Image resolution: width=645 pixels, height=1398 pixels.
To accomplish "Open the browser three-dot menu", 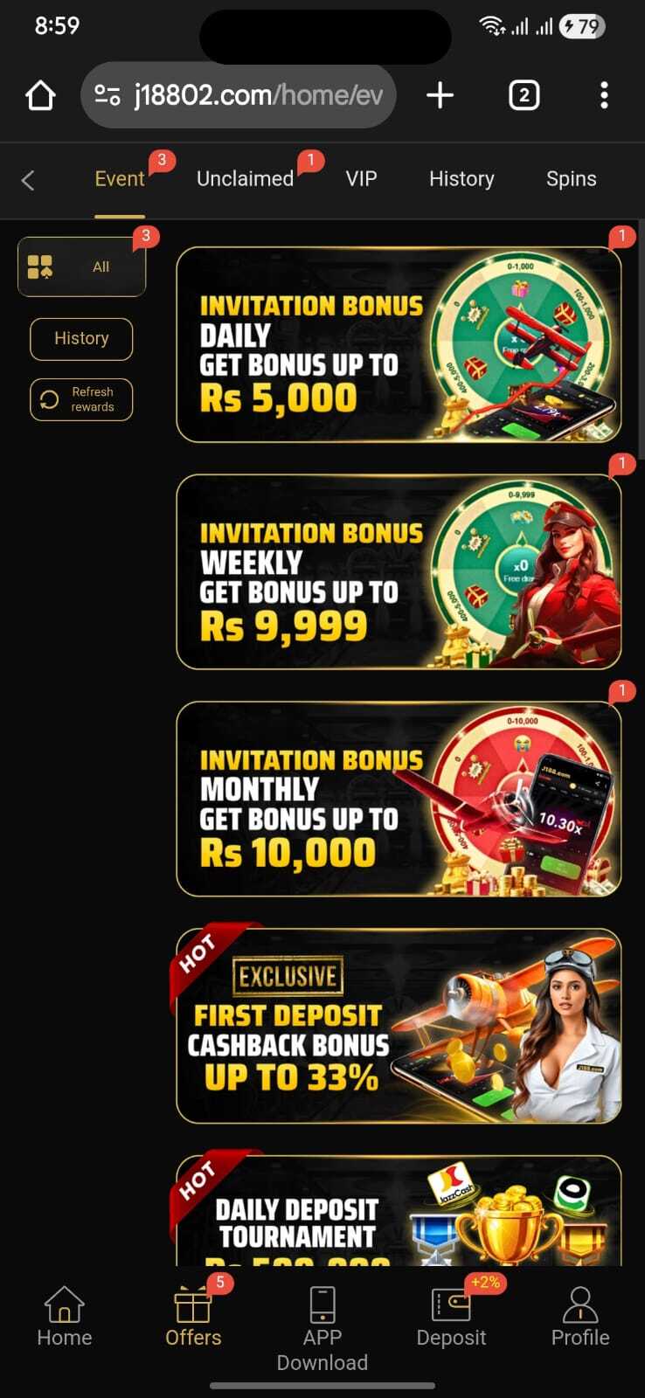I will 604,95.
